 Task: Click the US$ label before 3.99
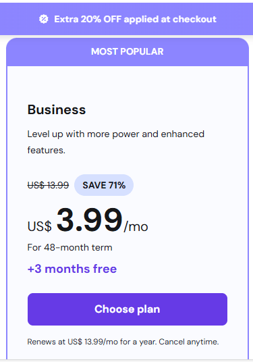39,226
